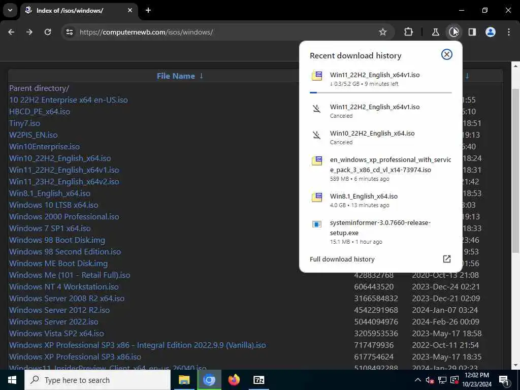Show hidden system tray icons
This screenshot has height=390, width=520.
tap(418, 380)
